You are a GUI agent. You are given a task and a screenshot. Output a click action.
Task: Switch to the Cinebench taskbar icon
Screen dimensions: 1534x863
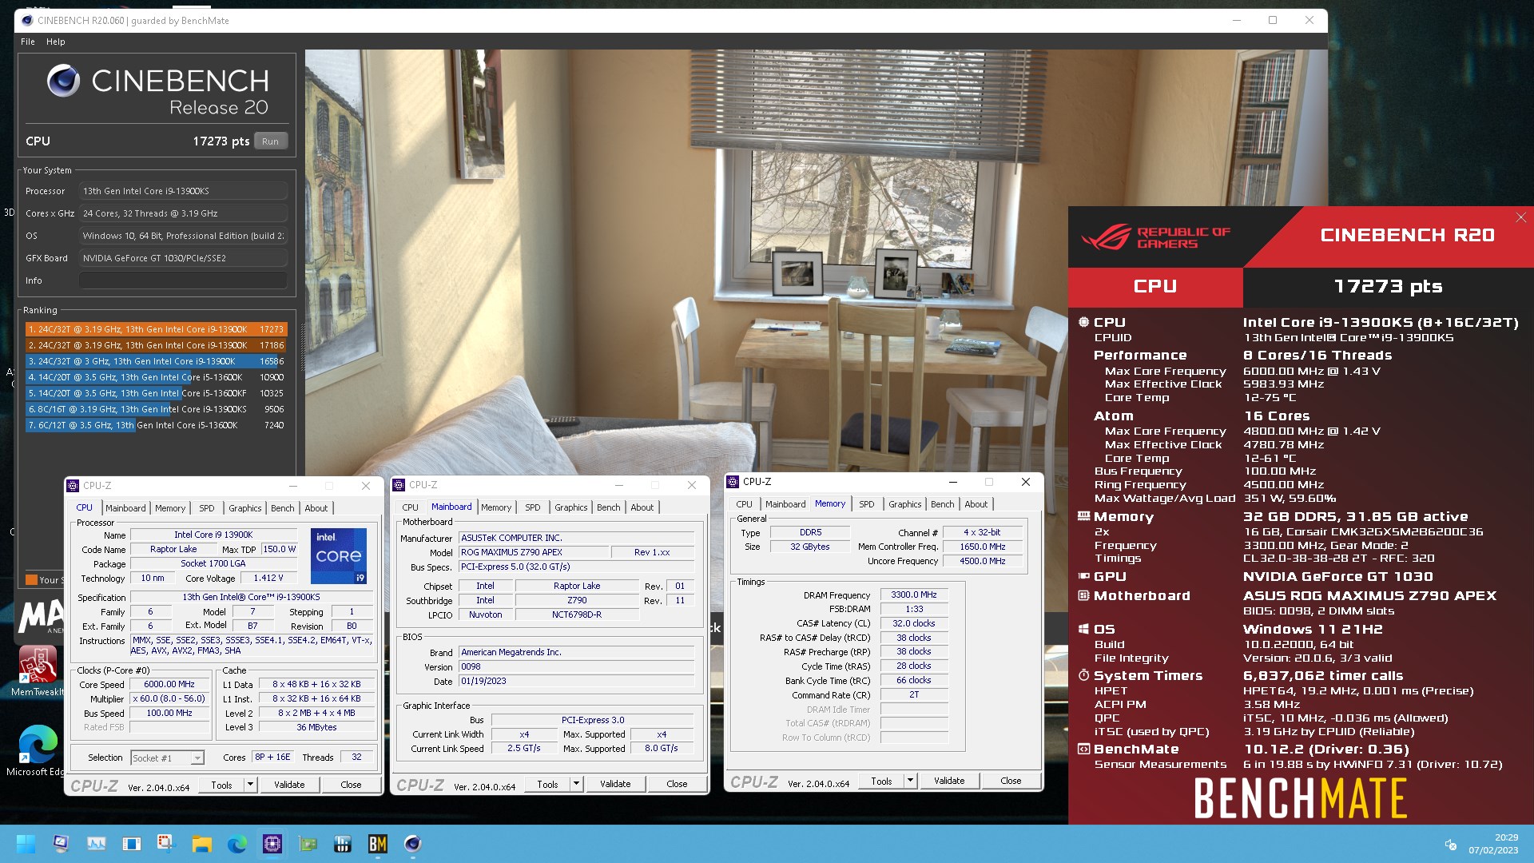point(413,844)
